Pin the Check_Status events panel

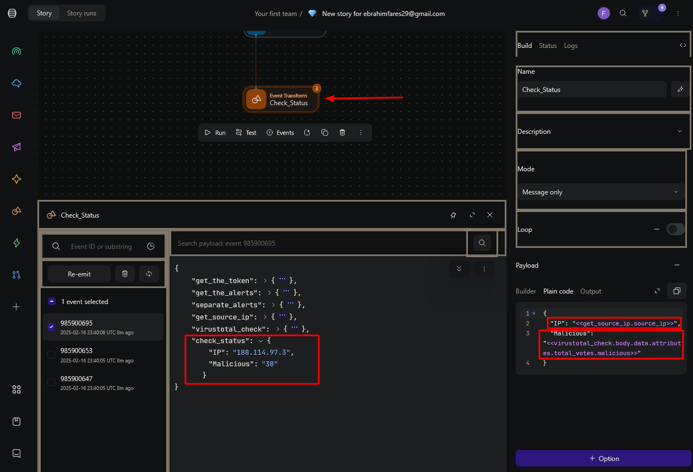coord(453,215)
